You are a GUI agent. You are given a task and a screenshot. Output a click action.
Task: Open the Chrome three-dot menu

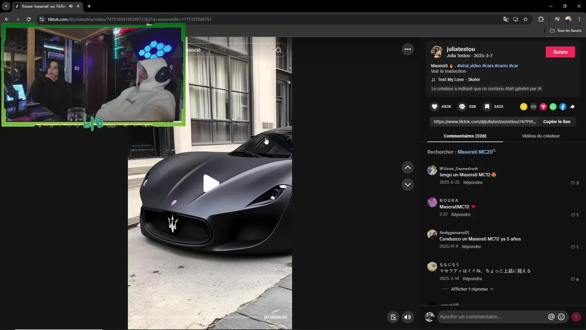click(x=579, y=19)
